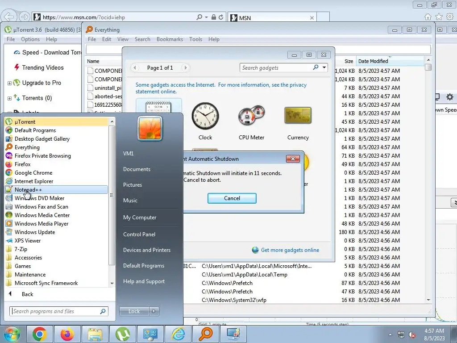Select the Currency gadget
This screenshot has width=457, height=343.
click(x=298, y=121)
